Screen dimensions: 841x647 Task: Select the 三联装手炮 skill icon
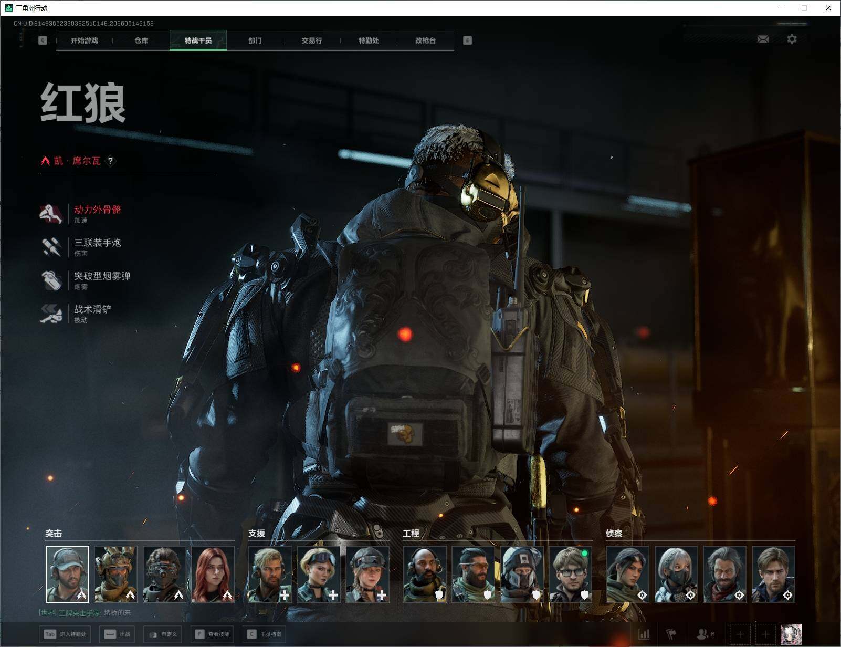pos(51,247)
